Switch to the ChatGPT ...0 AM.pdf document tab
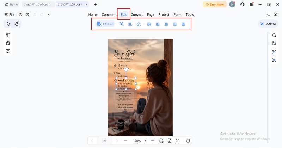 coord(37,5)
